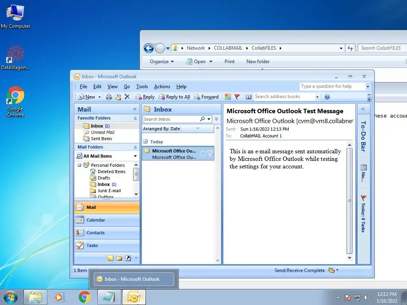Select the Unread Mail favorite folder
The height and width of the screenshot is (305, 407).
point(103,132)
